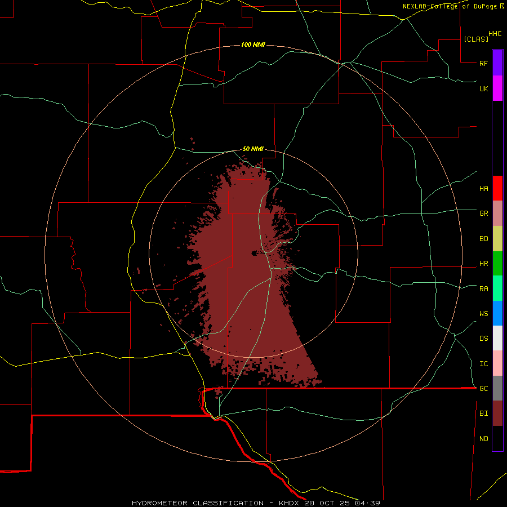
Task: Click the 'BI' legend label
Action: click(x=483, y=413)
